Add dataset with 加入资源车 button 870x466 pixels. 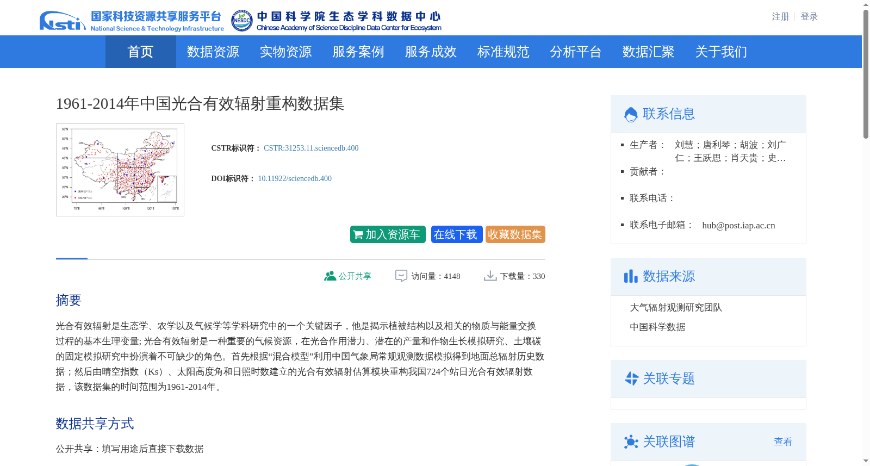tap(388, 234)
